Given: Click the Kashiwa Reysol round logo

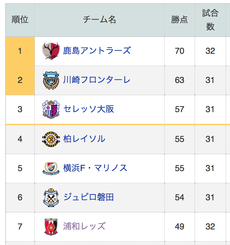Looking at the screenshot, I should click(51, 139).
